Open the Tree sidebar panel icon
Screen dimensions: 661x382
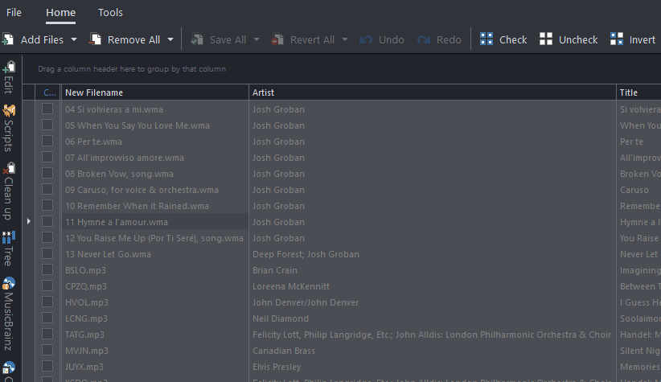(x=9, y=237)
